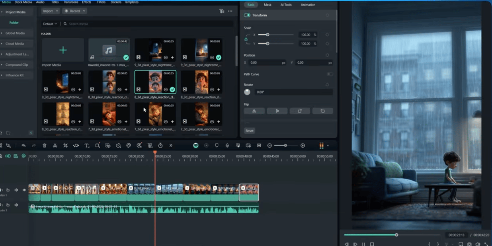Click the stopwatch icon in timeline toolbar
This screenshot has height=246, width=492.
coord(160,146)
